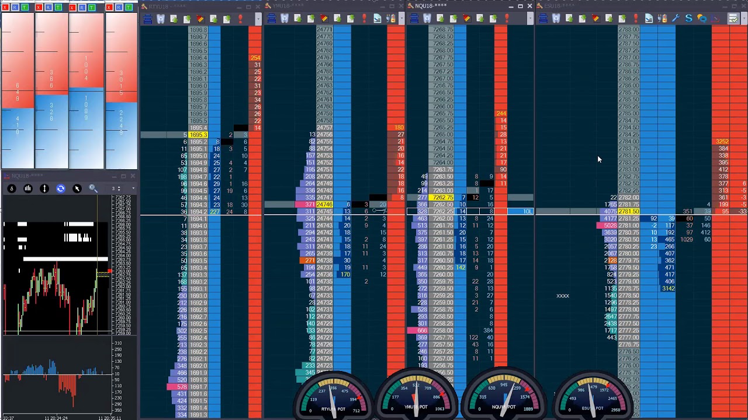Click the center-ladder stack icon in RTYU18 toolbar
Viewport: 748px width, 420px height.
(x=147, y=19)
